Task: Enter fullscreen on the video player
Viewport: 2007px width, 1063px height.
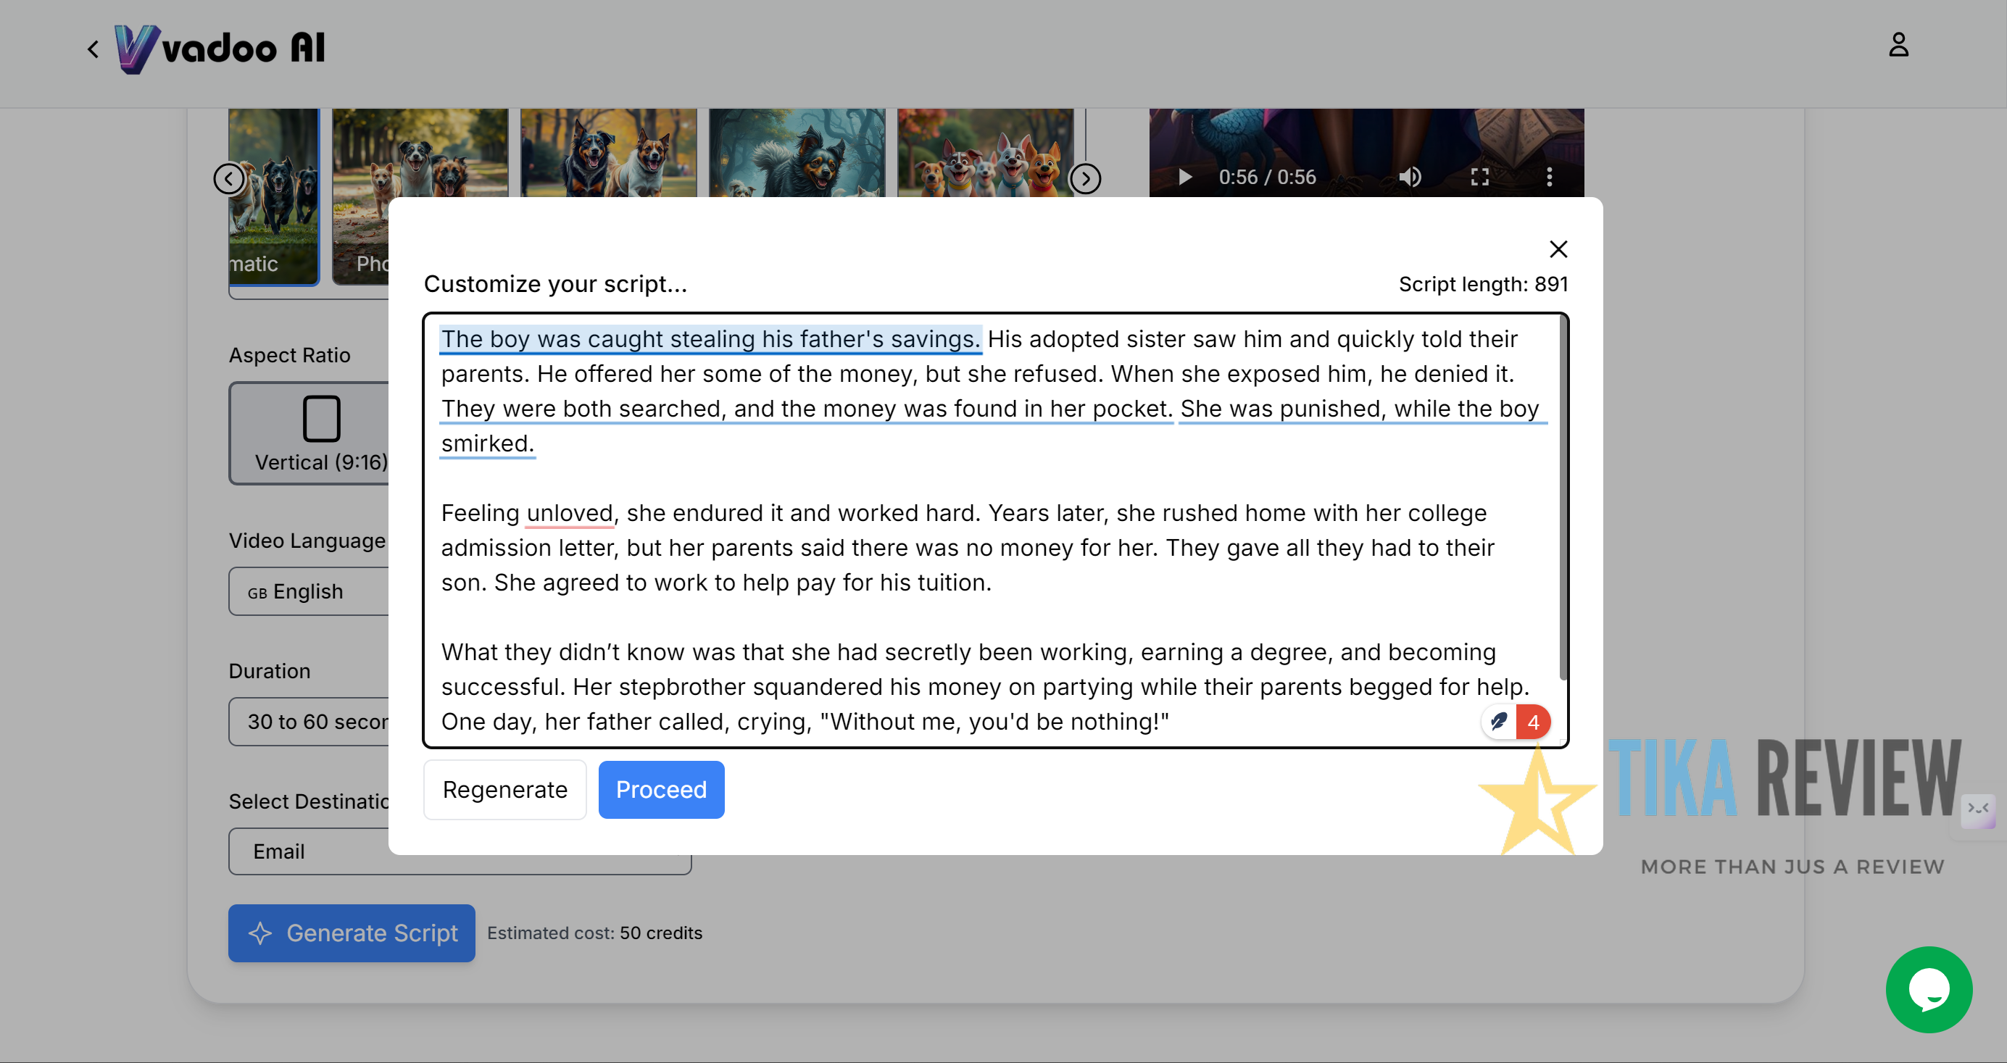Action: (x=1479, y=178)
